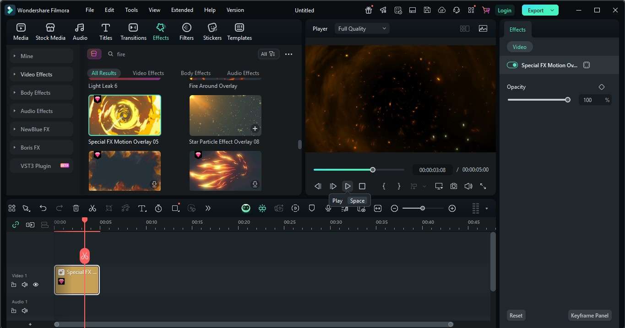Click the timeline zoom slider
The height and width of the screenshot is (328, 625).
tap(423, 208)
